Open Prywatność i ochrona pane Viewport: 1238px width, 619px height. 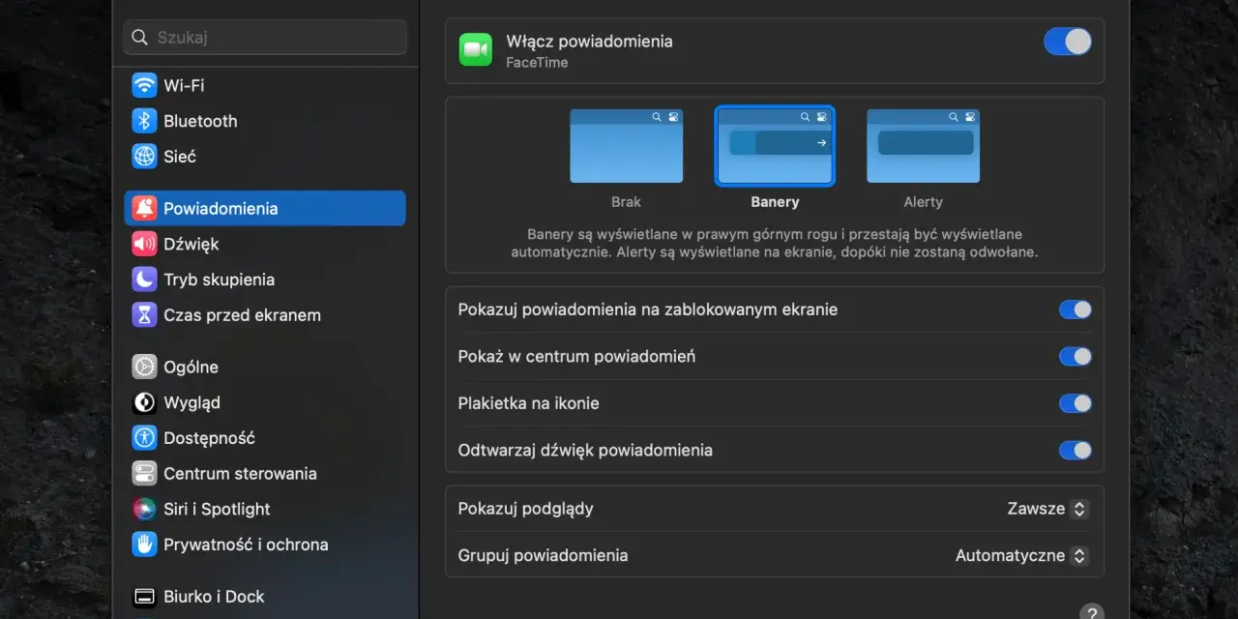pos(265,544)
